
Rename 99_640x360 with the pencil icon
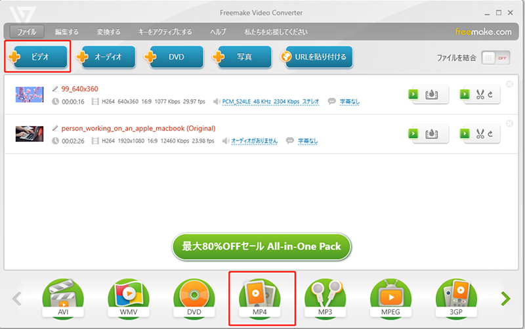coord(56,89)
